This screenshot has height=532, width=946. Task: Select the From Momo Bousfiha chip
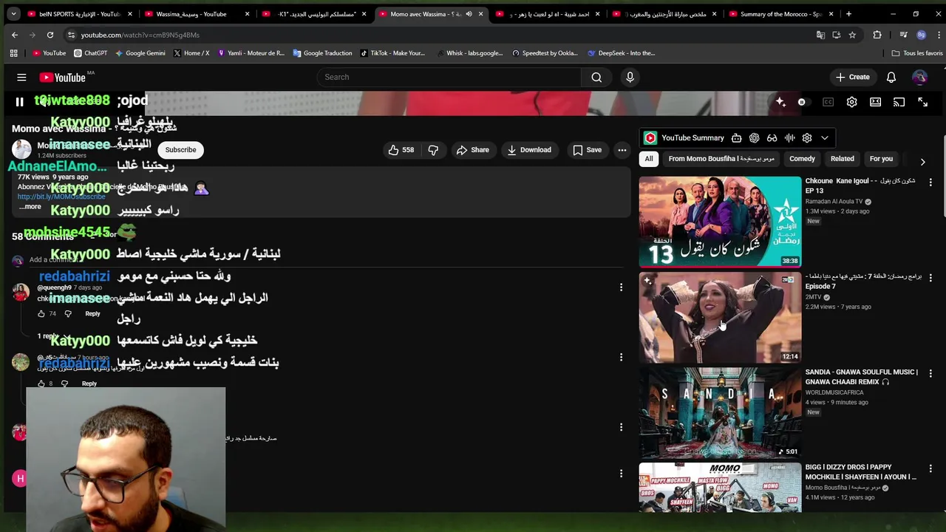click(x=721, y=159)
